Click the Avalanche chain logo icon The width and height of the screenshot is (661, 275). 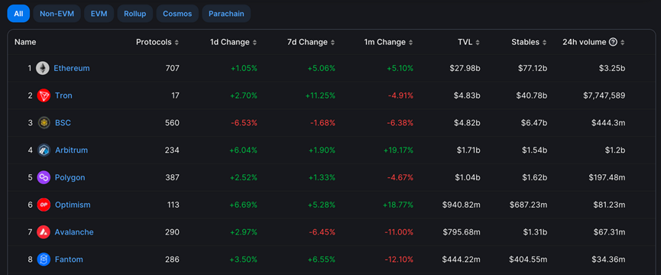point(44,232)
